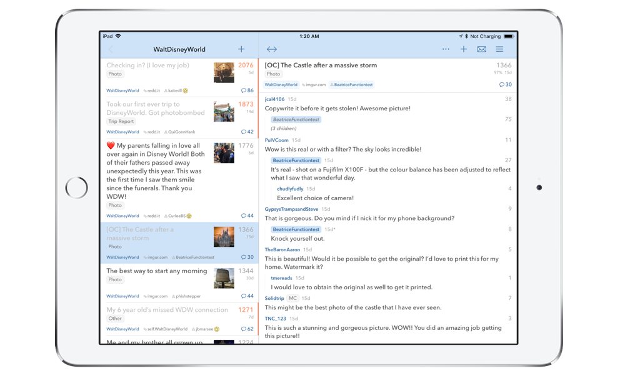Open the castle photo thumbnail in list
Screen dimensions: 625x381
coord(224,237)
